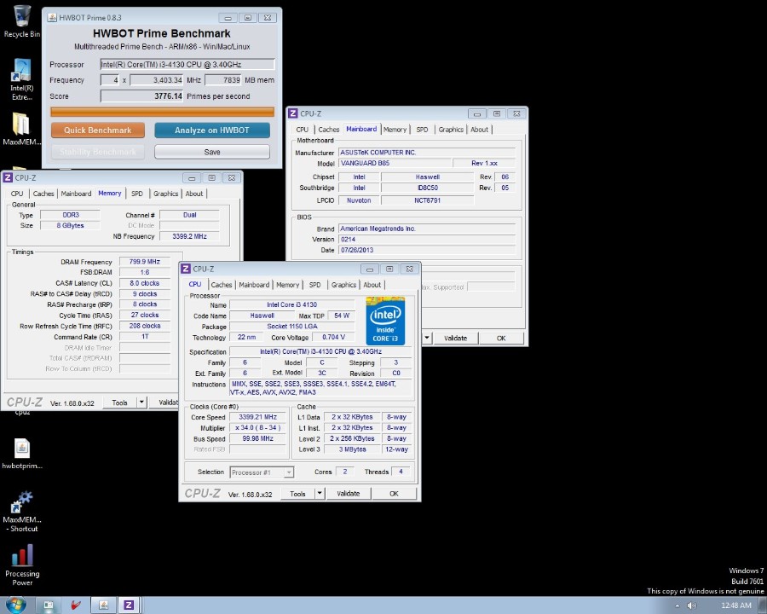Image resolution: width=767 pixels, height=614 pixels.
Task: Select CPU tab in Memory window
Action: click(17, 194)
